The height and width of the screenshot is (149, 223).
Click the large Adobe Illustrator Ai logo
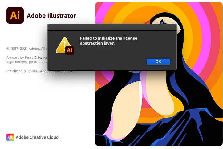(15, 15)
